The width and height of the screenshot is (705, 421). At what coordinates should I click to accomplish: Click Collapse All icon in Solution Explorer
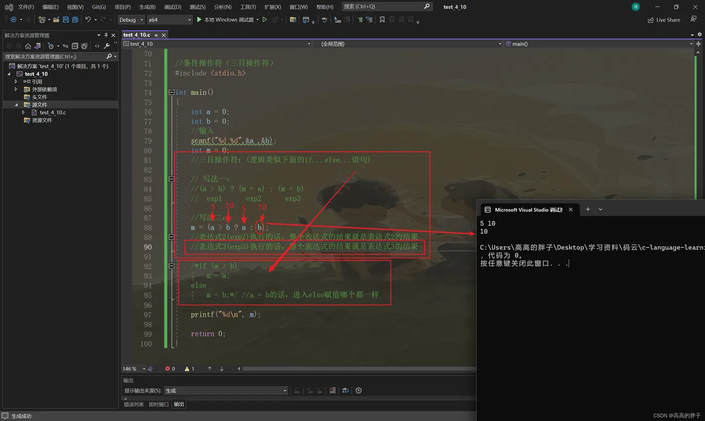(75, 46)
